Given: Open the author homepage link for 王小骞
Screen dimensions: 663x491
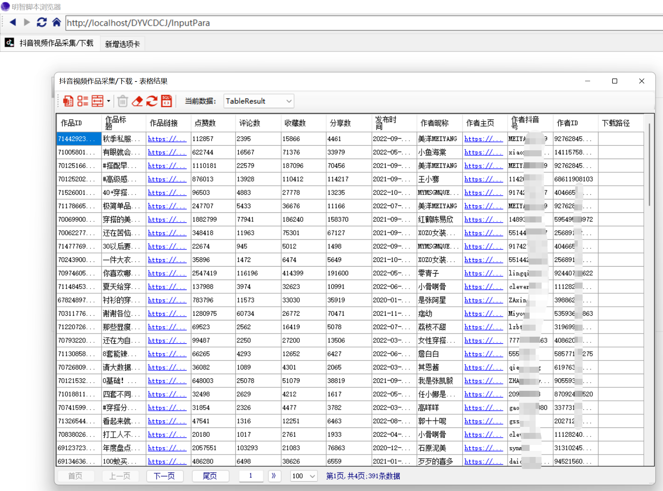Looking at the screenshot, I should pos(483,179).
